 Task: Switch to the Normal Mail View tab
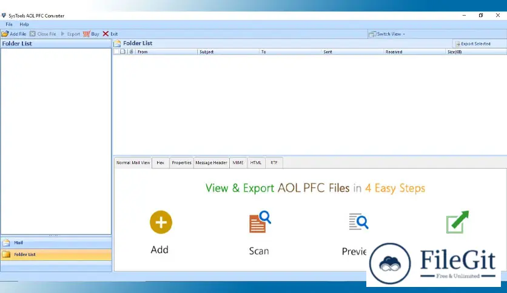coord(133,163)
